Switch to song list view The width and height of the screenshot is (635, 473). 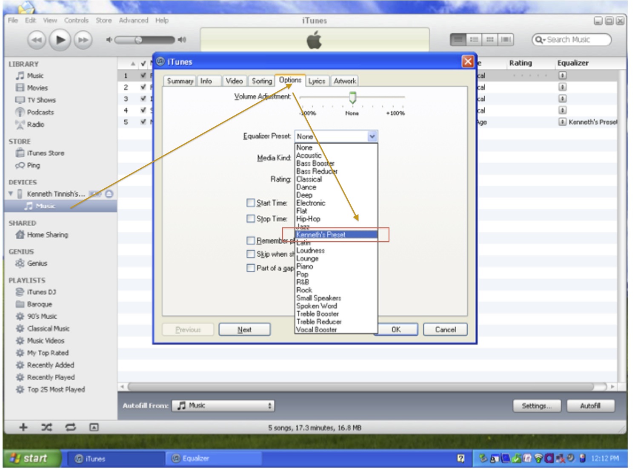tap(458, 40)
